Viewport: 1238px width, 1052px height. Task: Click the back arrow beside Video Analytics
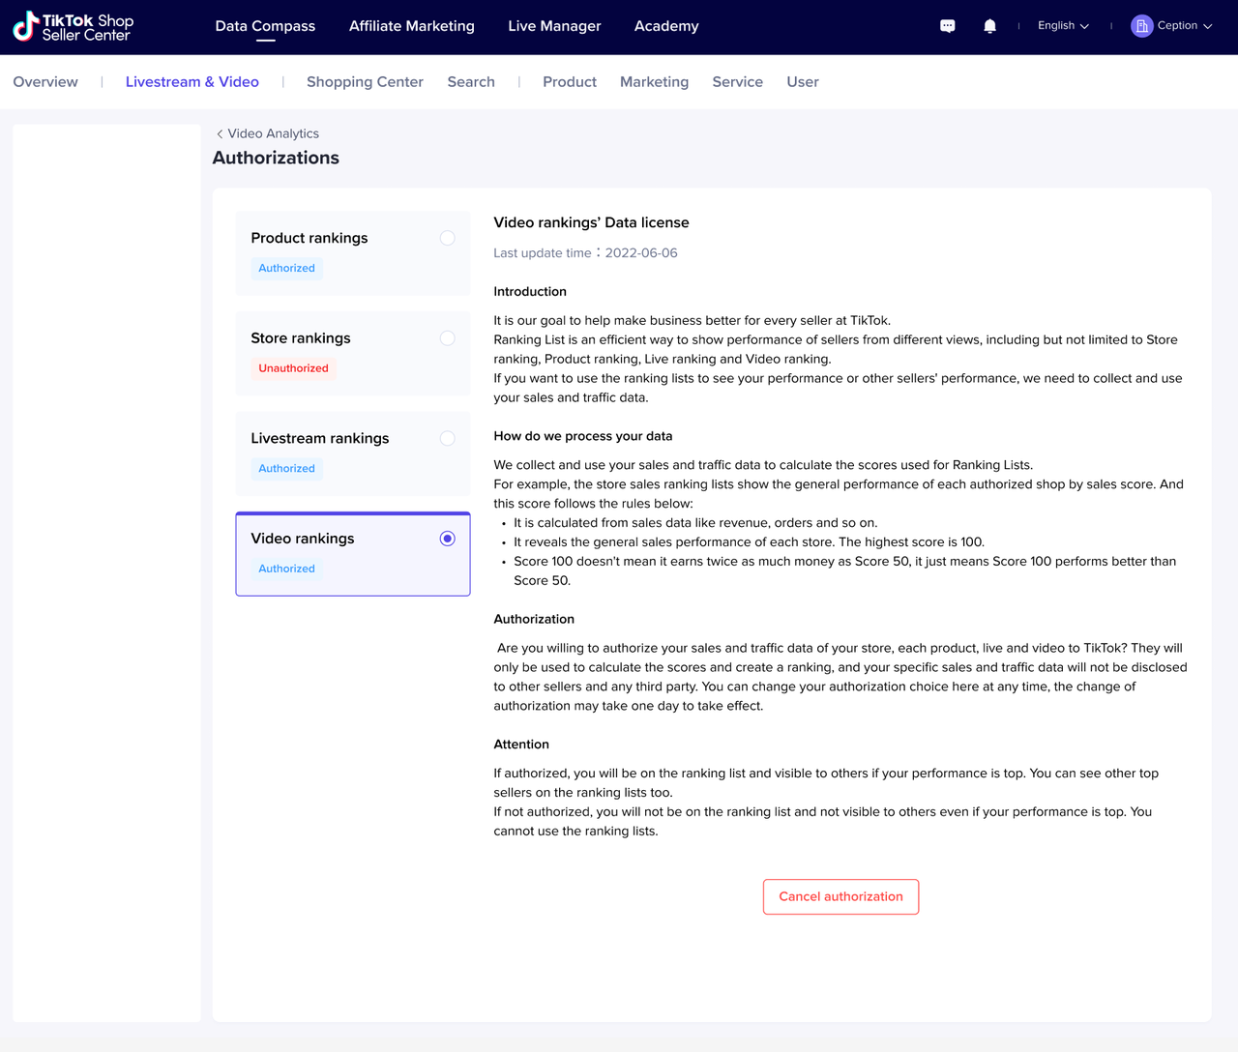[x=220, y=134]
